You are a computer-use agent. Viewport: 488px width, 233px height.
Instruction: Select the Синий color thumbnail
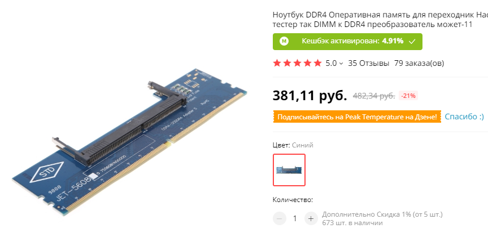click(289, 170)
